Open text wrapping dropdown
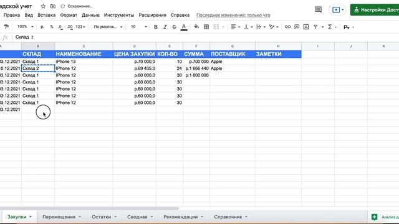This screenshot has height=224, width=399. pos(261,27)
